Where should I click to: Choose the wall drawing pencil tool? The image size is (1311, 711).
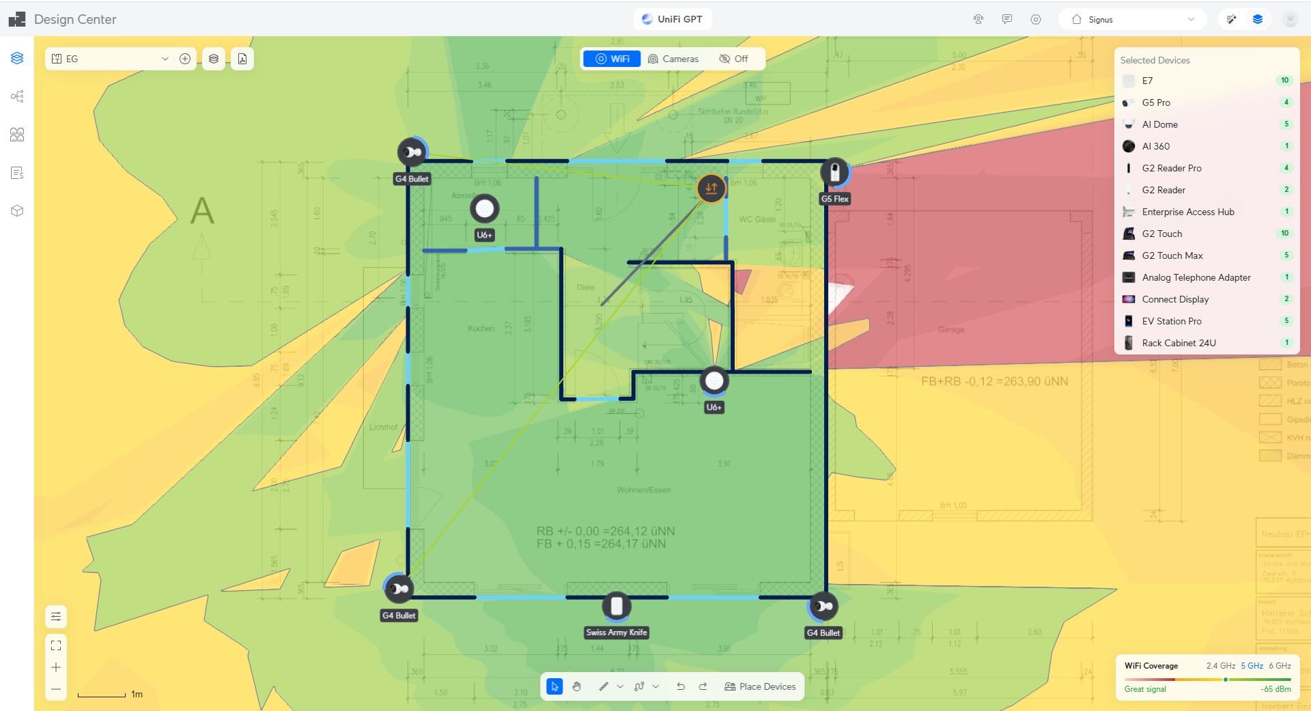(604, 686)
